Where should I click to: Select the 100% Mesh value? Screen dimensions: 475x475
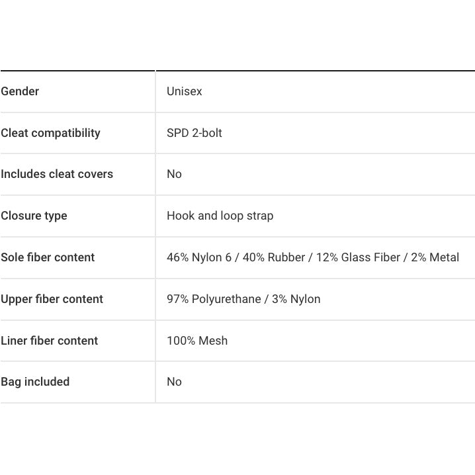tap(197, 341)
